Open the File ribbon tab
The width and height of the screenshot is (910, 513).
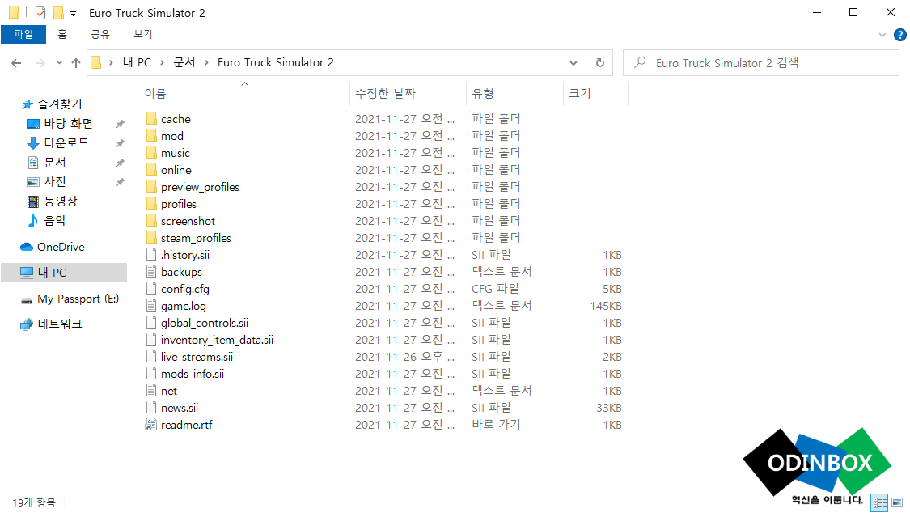point(23,34)
